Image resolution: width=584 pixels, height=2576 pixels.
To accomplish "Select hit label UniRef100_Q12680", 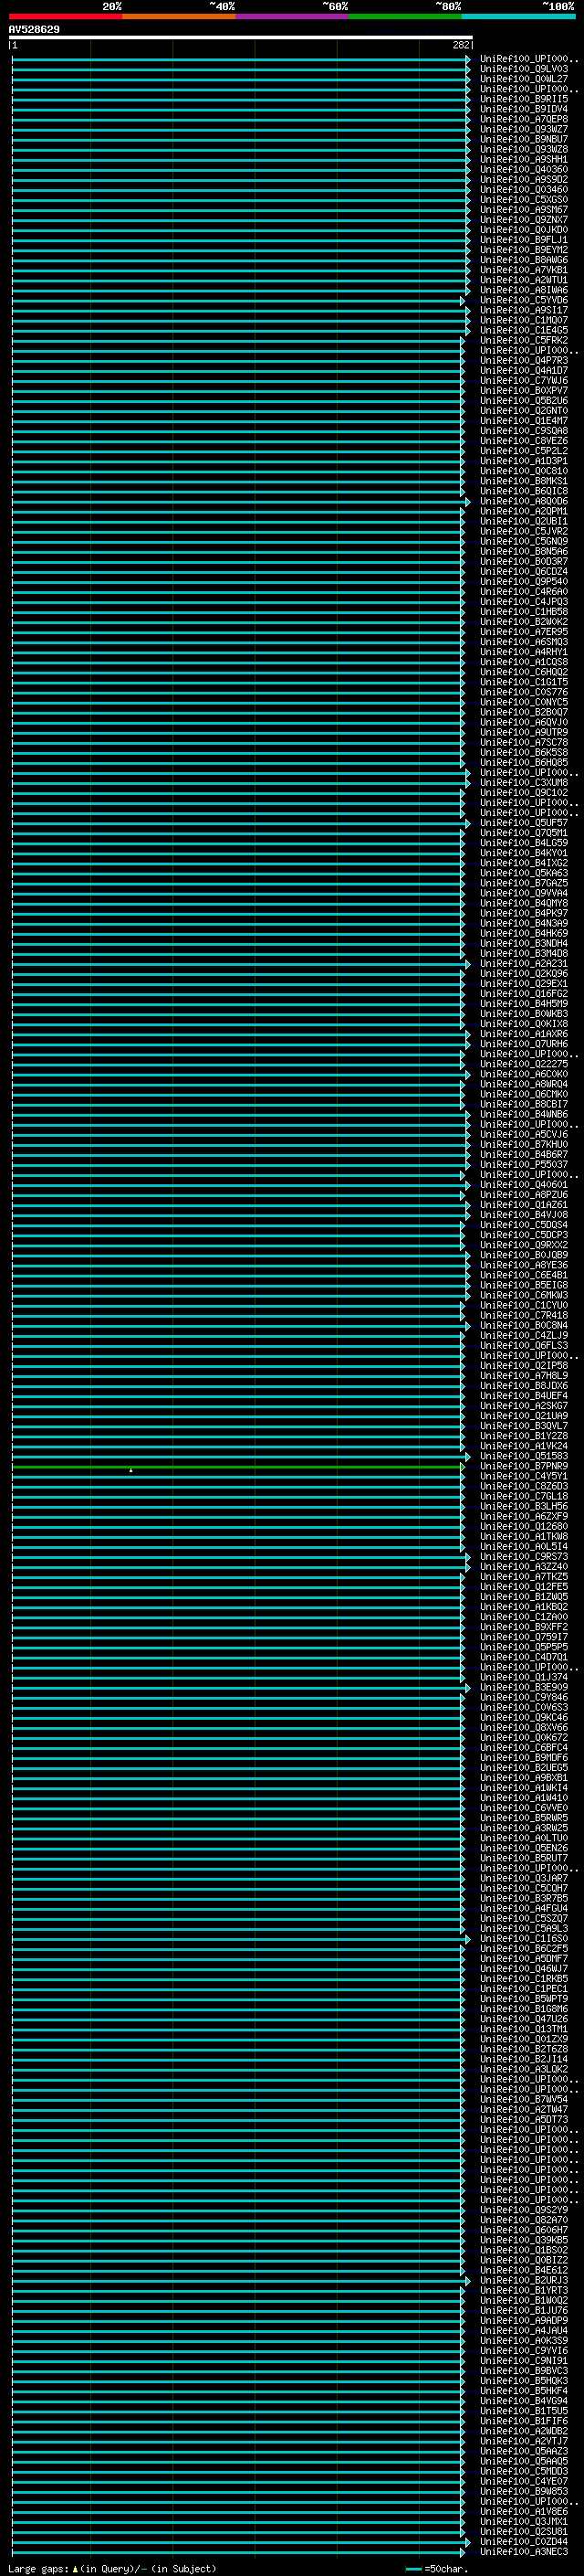I will pyautogui.click(x=523, y=1526).
